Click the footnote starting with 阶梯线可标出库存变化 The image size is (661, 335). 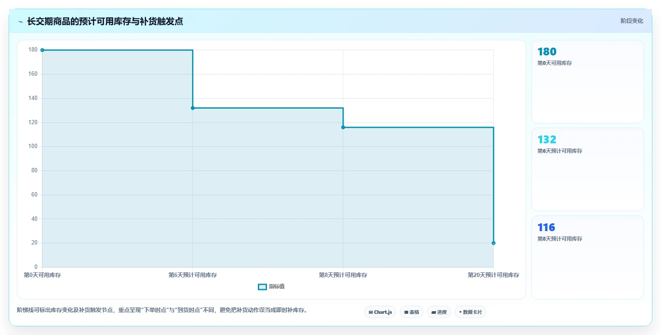162,310
